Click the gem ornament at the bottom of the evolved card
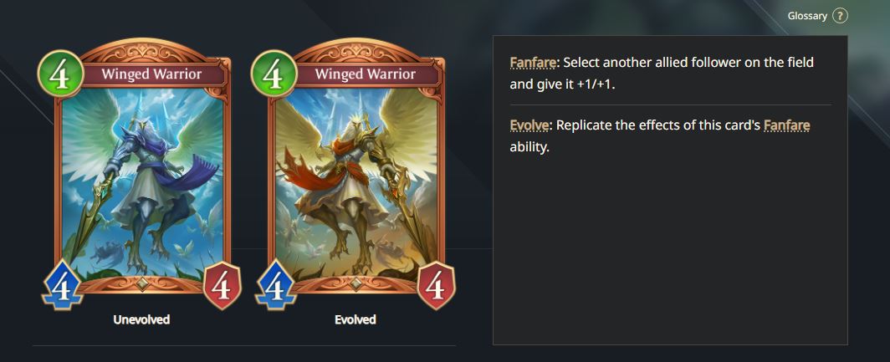The height and width of the screenshot is (362, 890). tap(355, 284)
